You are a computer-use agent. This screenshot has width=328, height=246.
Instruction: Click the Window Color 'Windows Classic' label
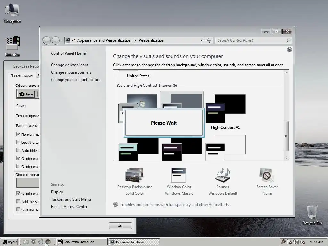pos(179,193)
